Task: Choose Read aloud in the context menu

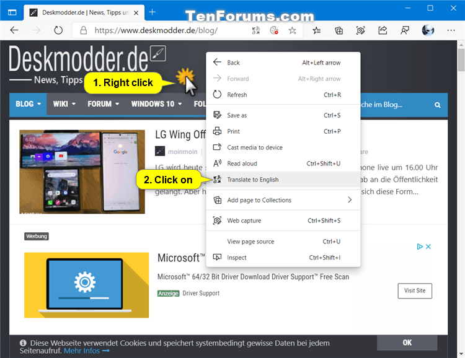Action: pyautogui.click(x=283, y=164)
